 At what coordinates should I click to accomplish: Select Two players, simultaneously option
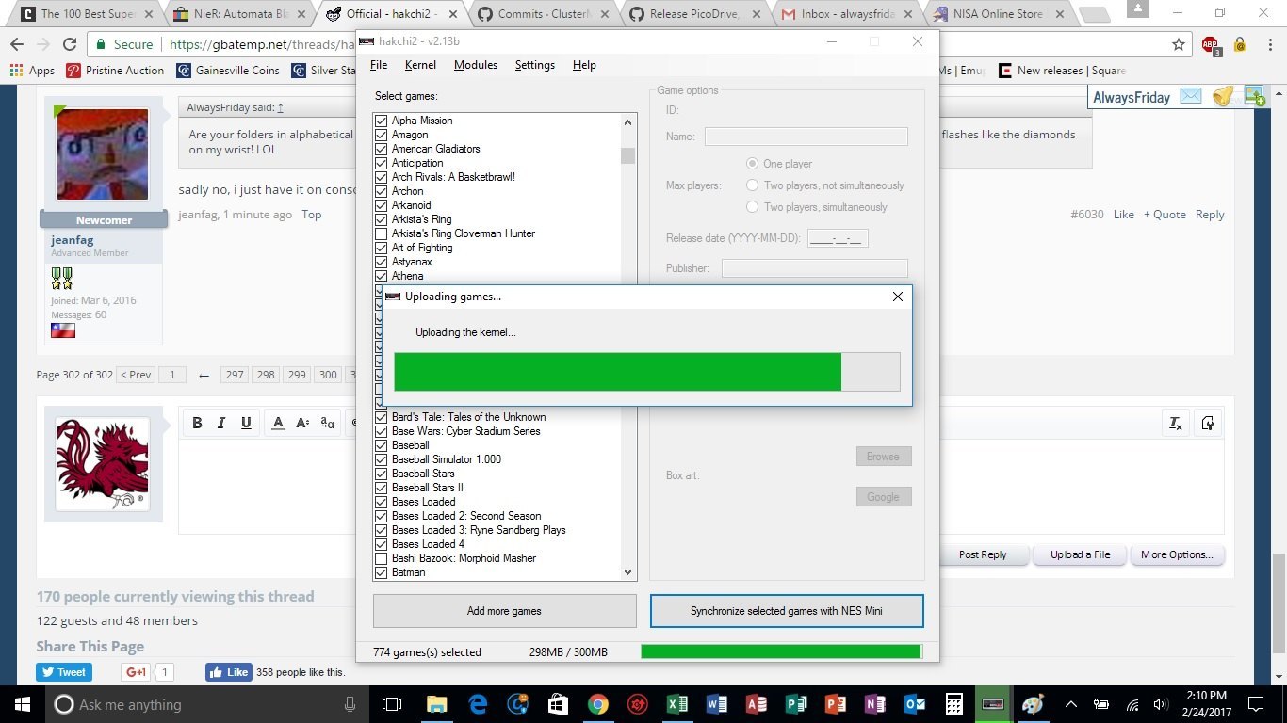tap(753, 207)
